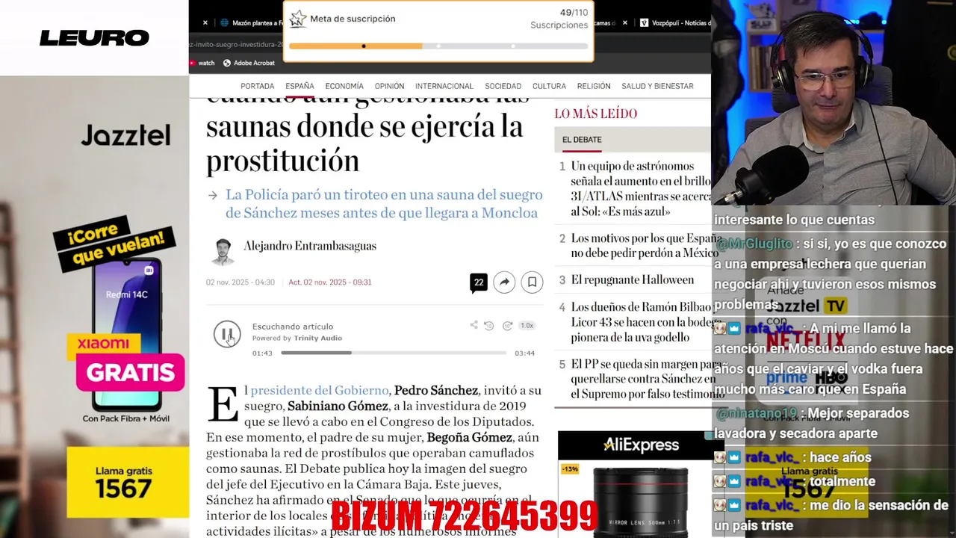956x538 pixels.
Task: Follow the 'presidente del Gobierno' link
Action: pos(320,390)
